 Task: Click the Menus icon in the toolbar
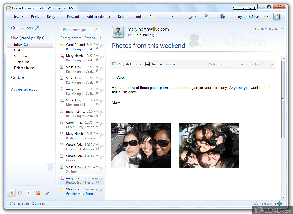[206, 17]
